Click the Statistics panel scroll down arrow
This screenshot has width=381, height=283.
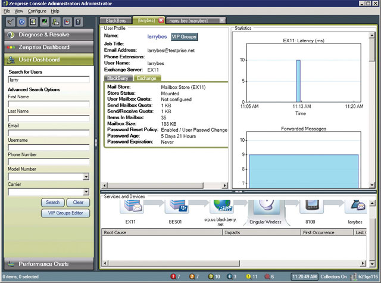pyautogui.click(x=371, y=185)
